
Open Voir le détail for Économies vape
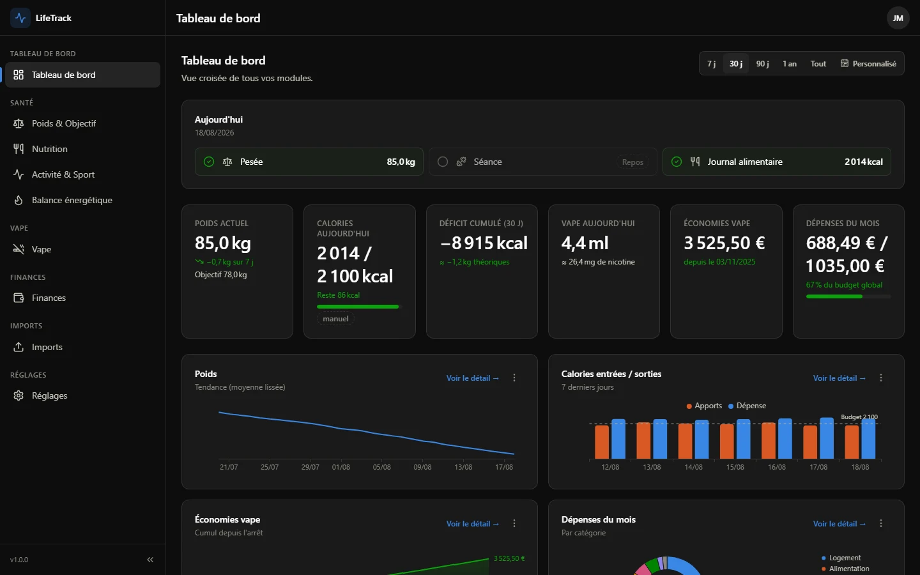click(x=473, y=524)
